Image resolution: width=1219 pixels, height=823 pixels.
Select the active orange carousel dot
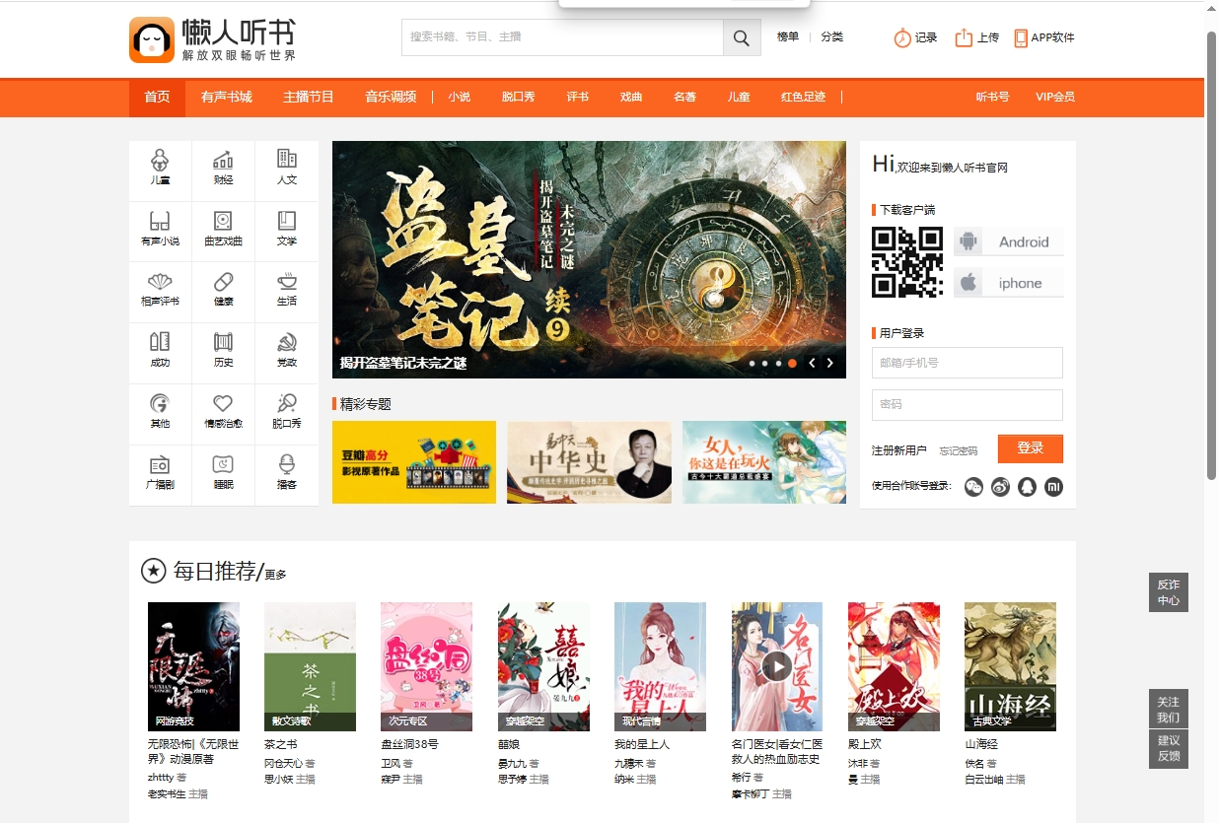coord(792,364)
